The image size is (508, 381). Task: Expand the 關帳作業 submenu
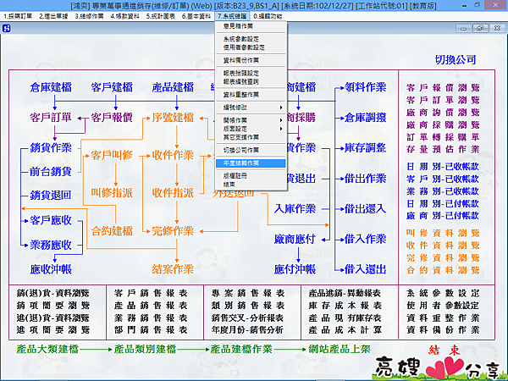(251, 120)
